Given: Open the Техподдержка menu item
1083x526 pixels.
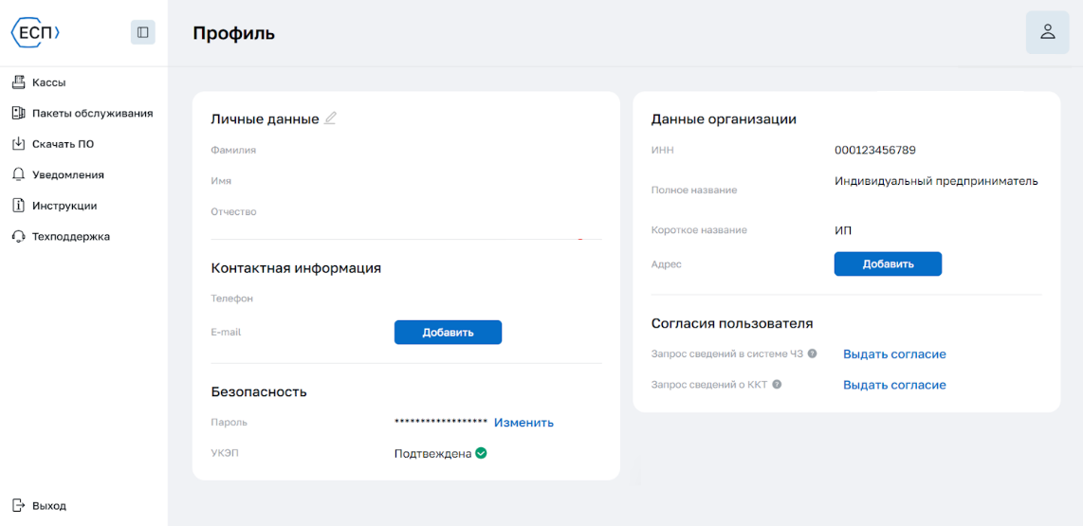Looking at the screenshot, I should click(x=71, y=236).
